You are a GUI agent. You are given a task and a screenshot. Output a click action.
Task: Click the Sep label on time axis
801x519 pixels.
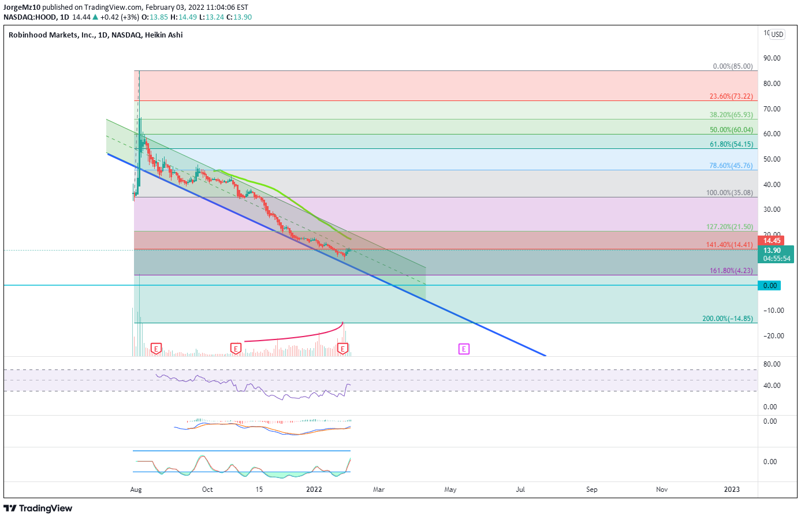coord(591,490)
